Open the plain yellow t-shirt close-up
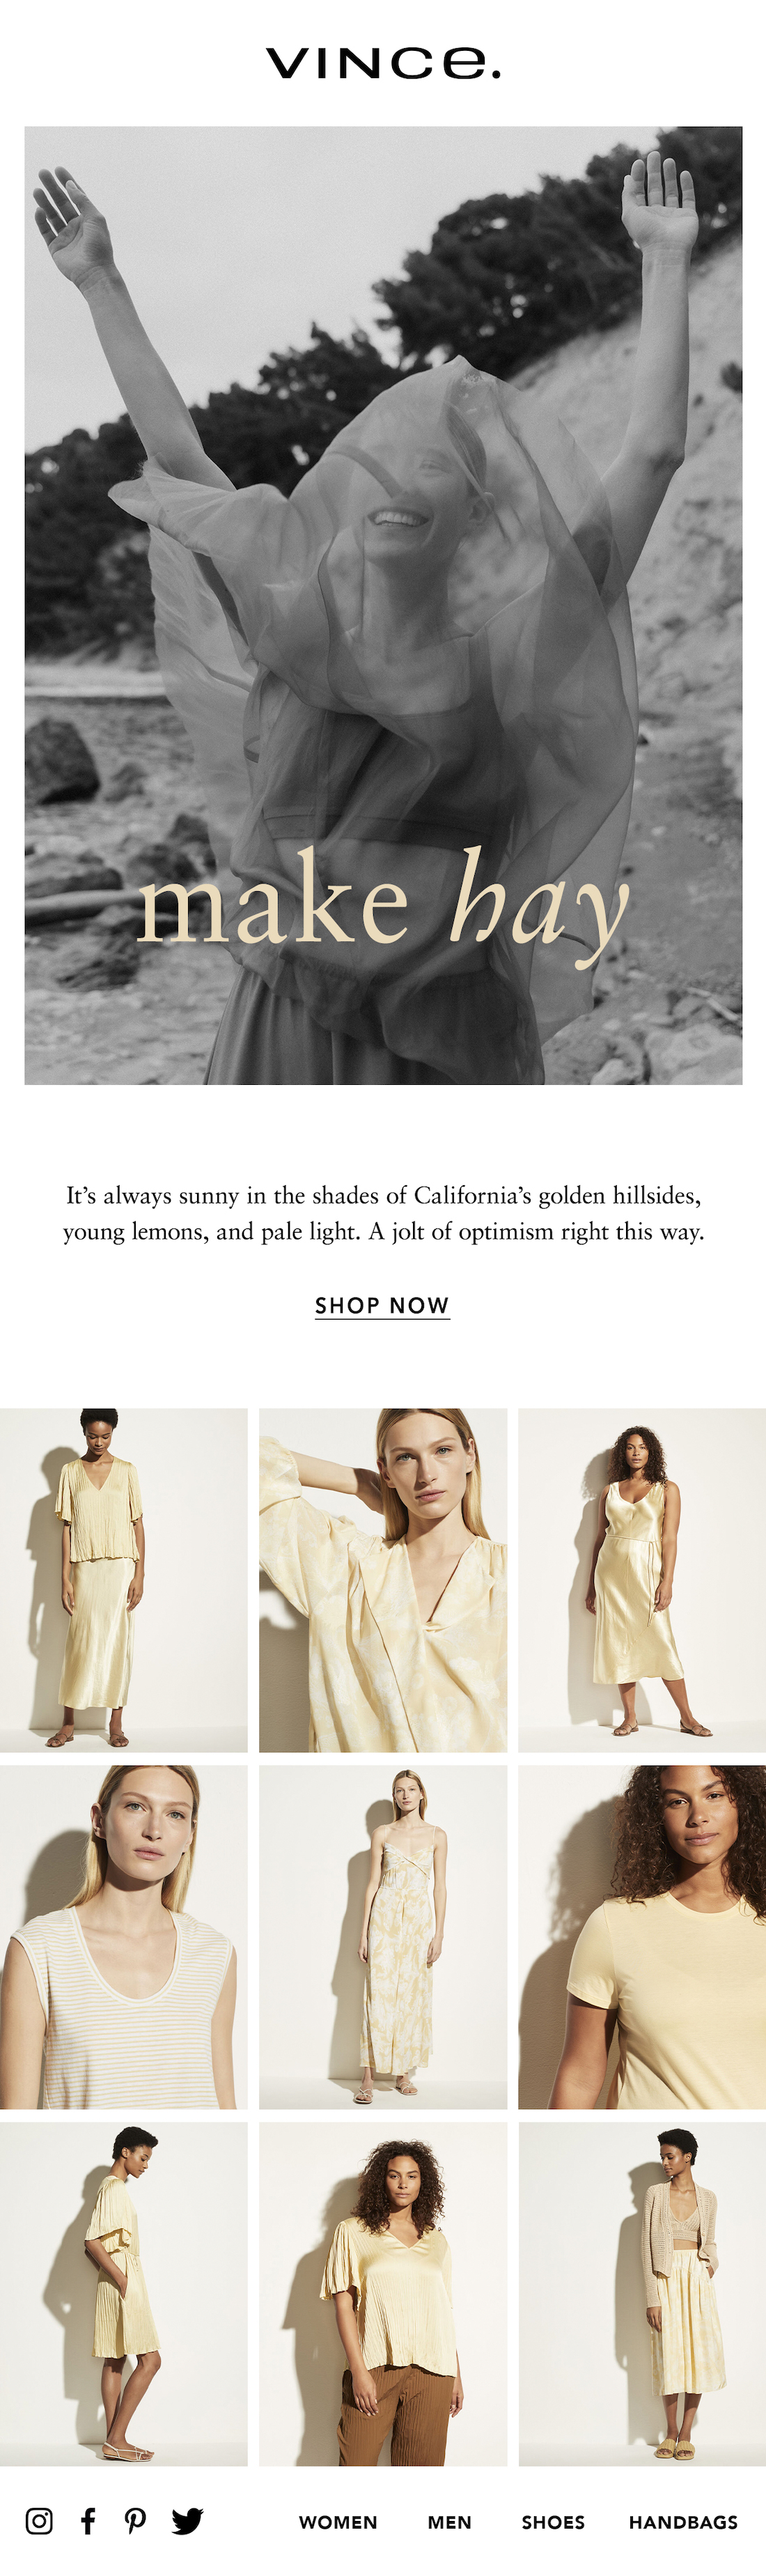The image size is (766, 2576). [x=642, y=1937]
